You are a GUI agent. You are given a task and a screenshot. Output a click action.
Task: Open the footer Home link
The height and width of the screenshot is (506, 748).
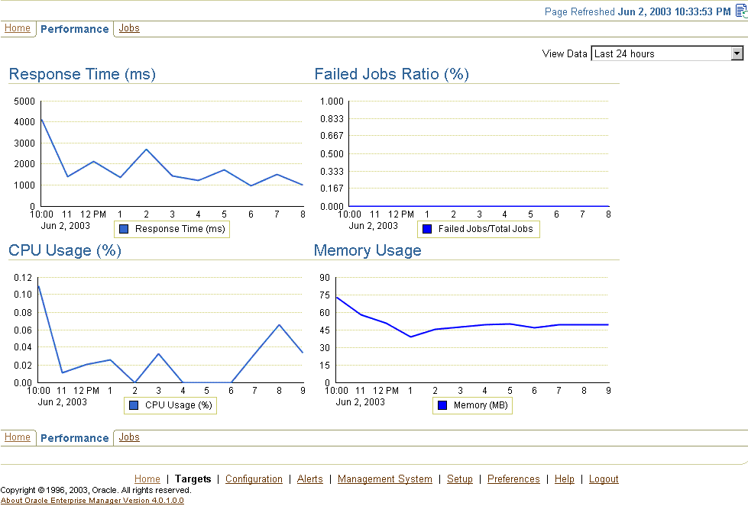pyautogui.click(x=147, y=479)
